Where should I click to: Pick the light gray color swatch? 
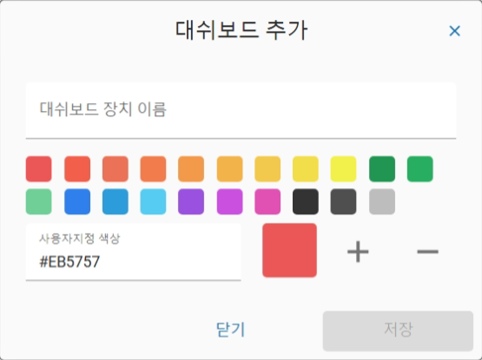[x=382, y=201]
